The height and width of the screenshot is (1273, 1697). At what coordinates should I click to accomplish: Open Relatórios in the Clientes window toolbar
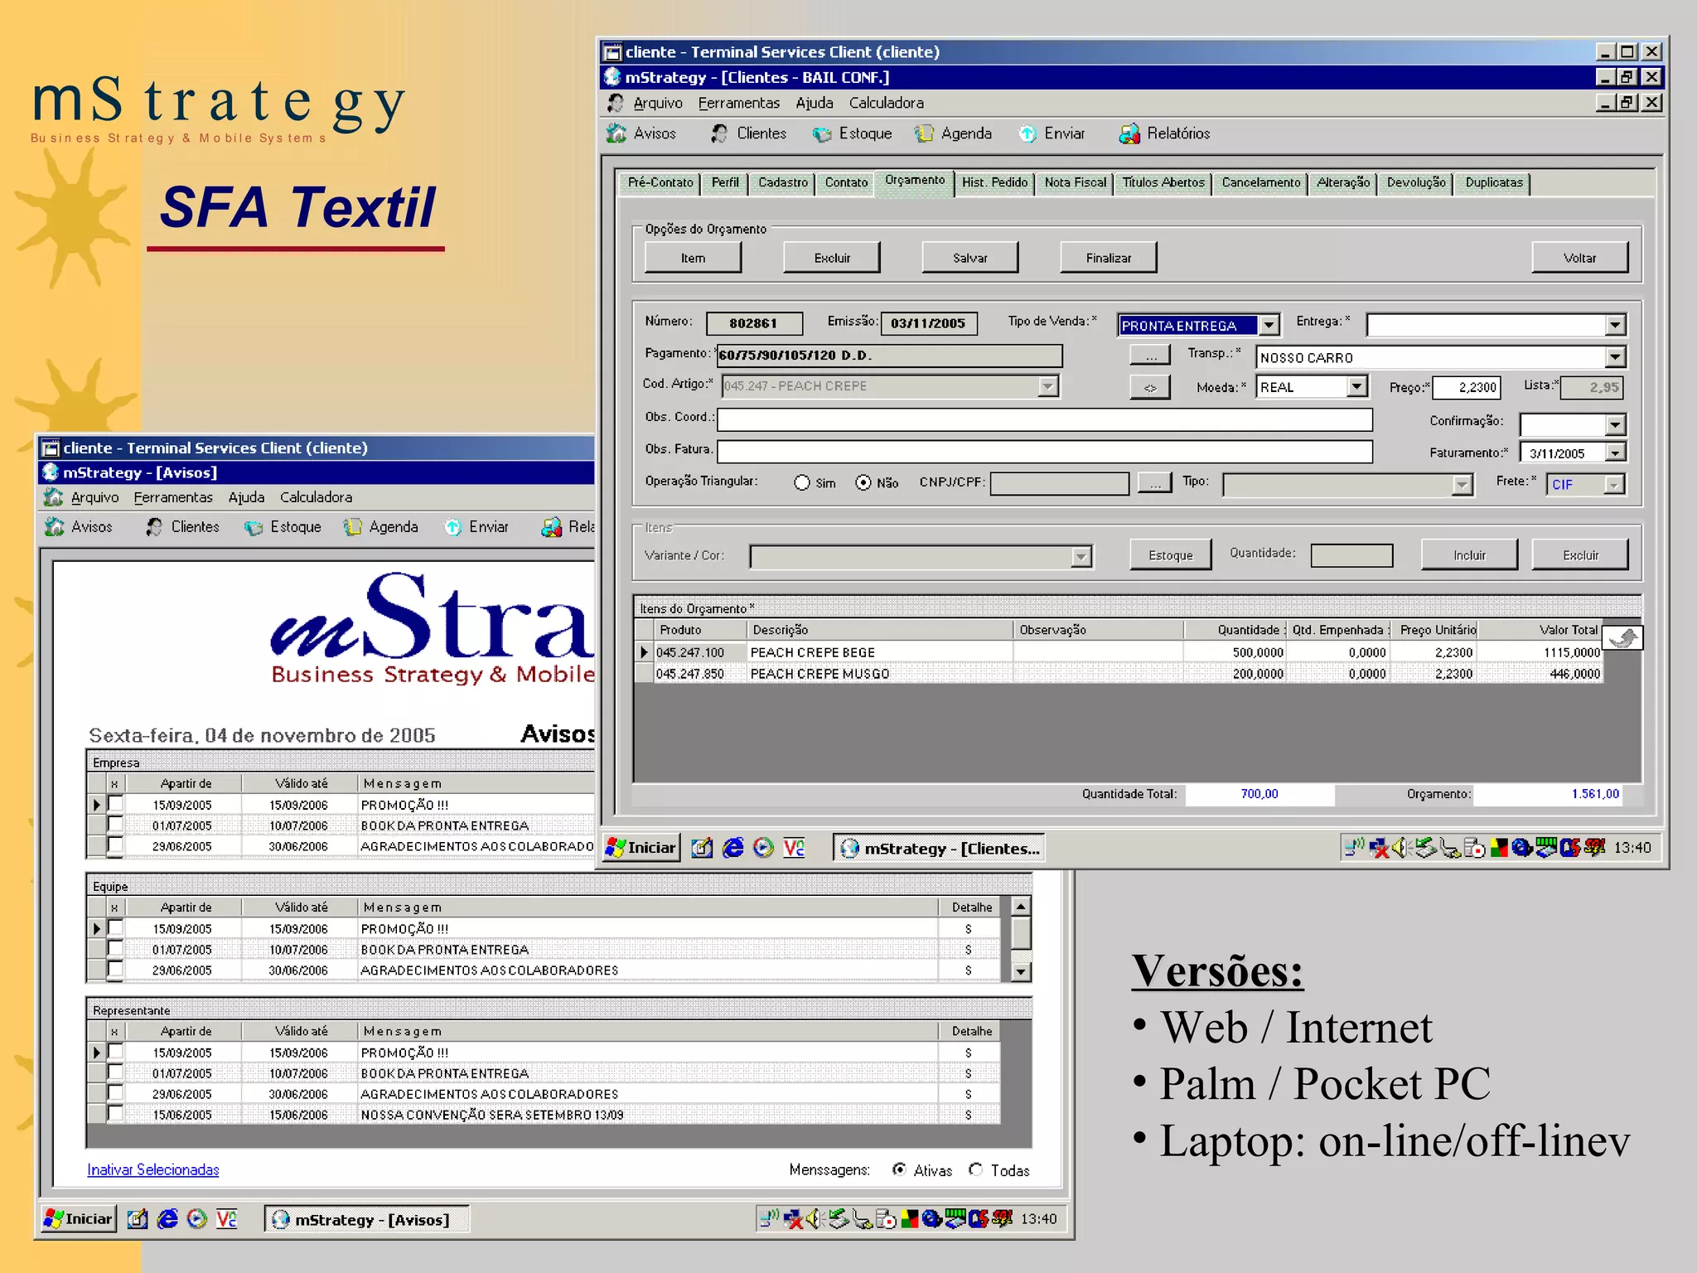[x=1164, y=133]
